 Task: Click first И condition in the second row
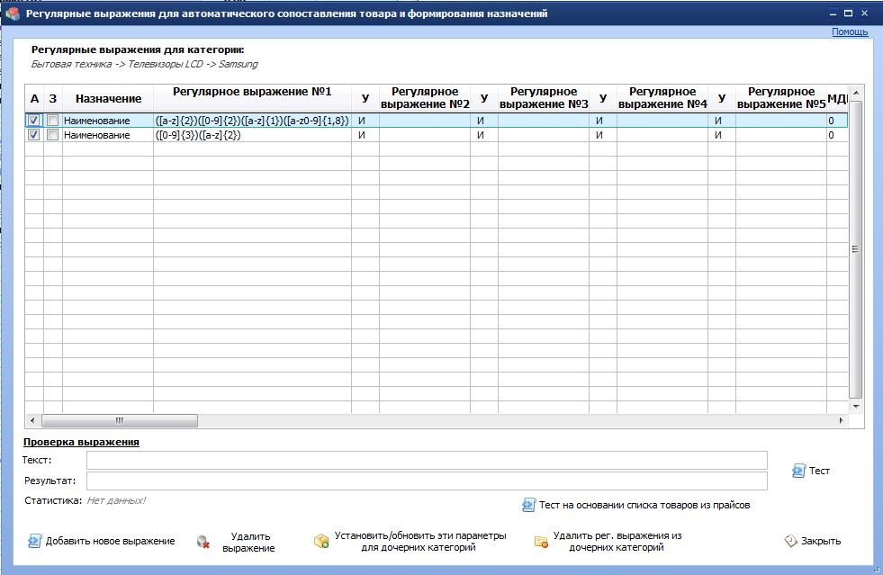click(x=365, y=135)
